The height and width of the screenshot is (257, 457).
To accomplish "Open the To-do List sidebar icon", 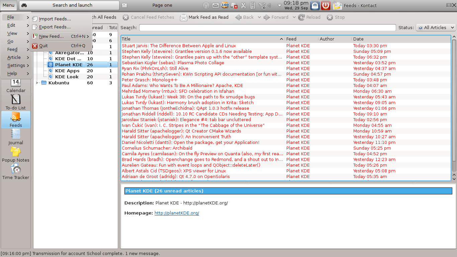I will tap(15, 102).
